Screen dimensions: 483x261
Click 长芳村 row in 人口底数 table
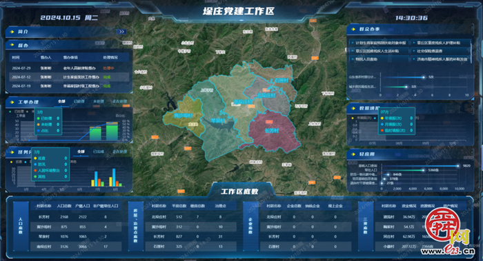coord(76,217)
